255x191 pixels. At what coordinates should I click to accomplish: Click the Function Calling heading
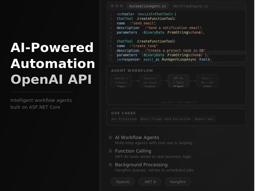point(133,151)
